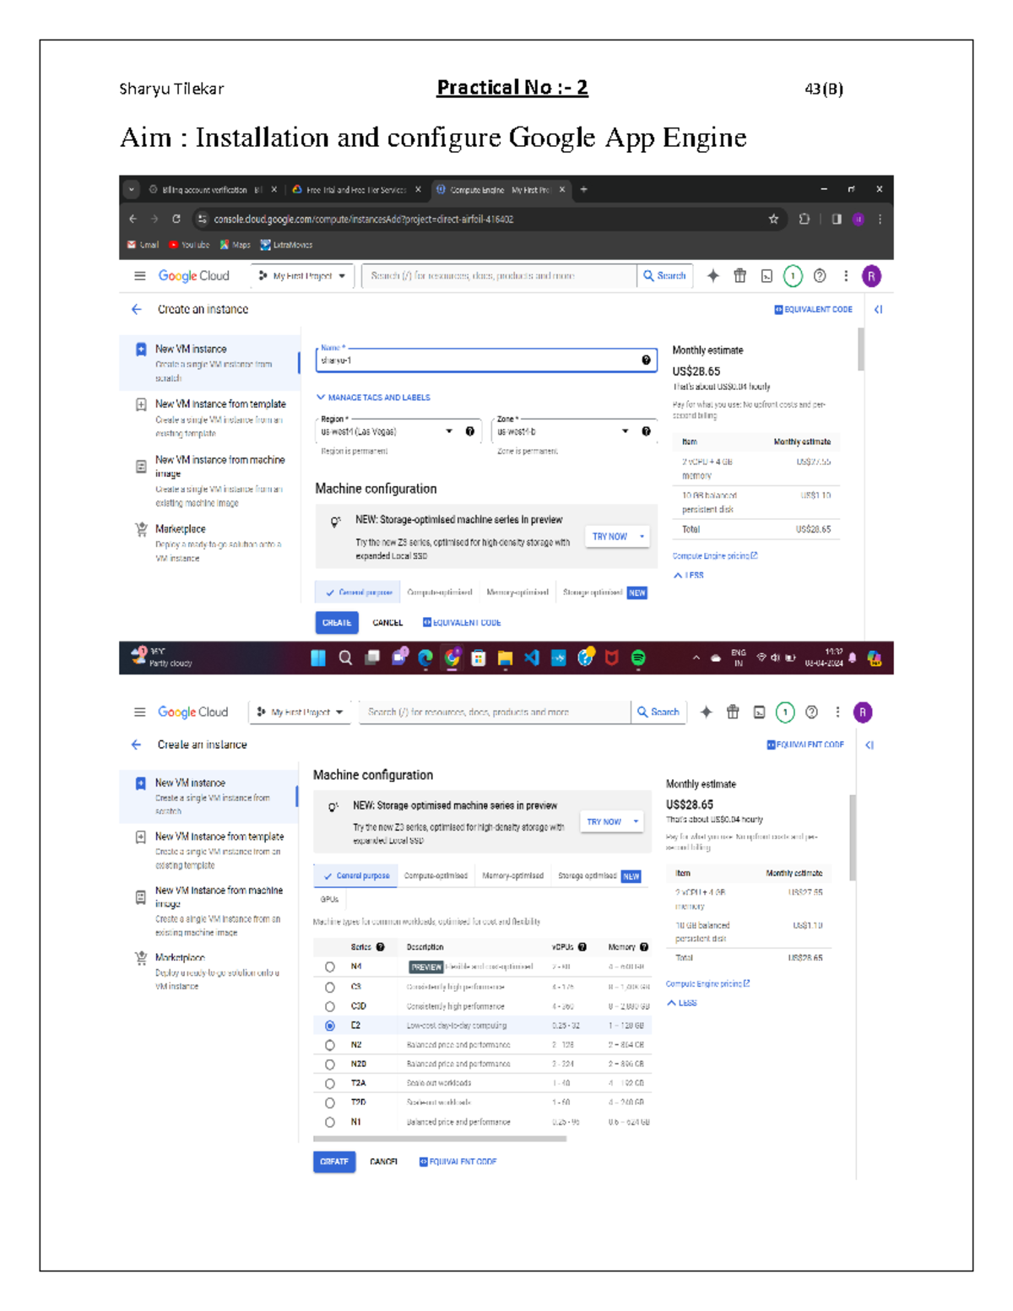Reload the page with the browser refresh icon
1013x1311 pixels.
(176, 219)
